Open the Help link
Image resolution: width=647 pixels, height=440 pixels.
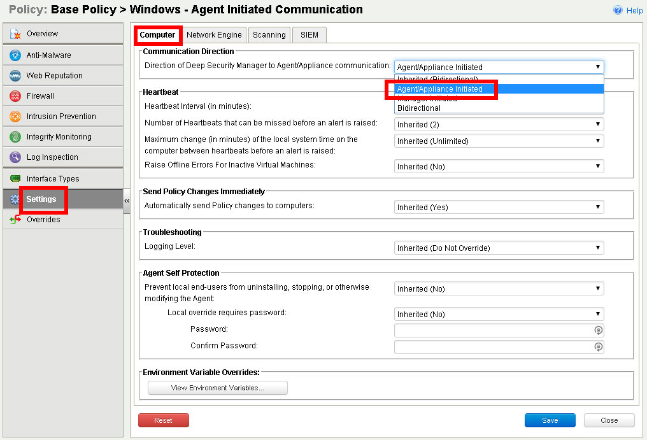pyautogui.click(x=634, y=11)
